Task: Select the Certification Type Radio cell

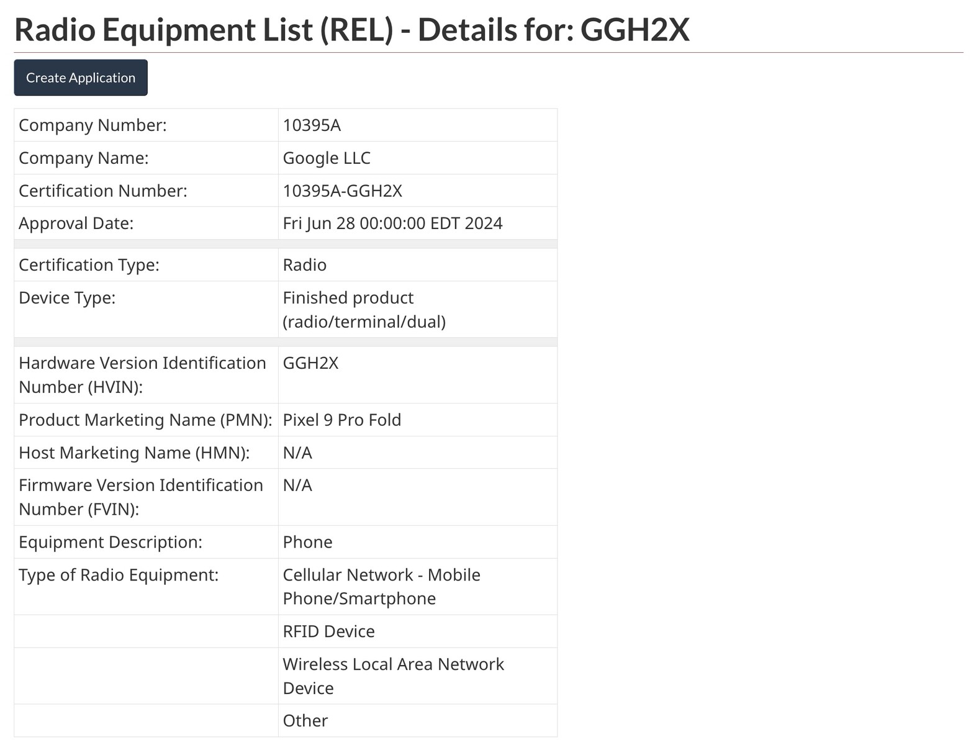Action: pos(417,264)
